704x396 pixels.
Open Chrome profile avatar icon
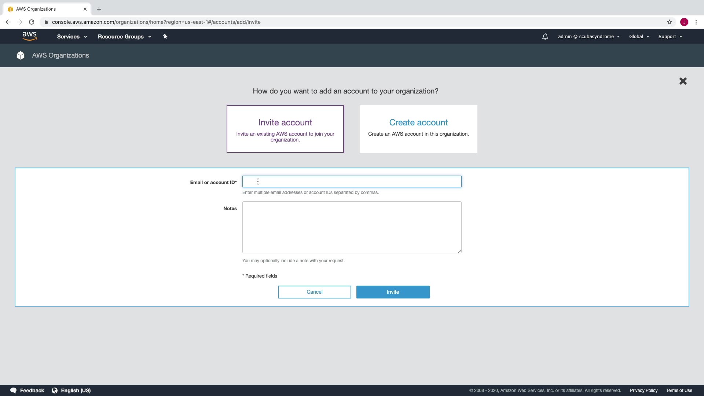(684, 22)
